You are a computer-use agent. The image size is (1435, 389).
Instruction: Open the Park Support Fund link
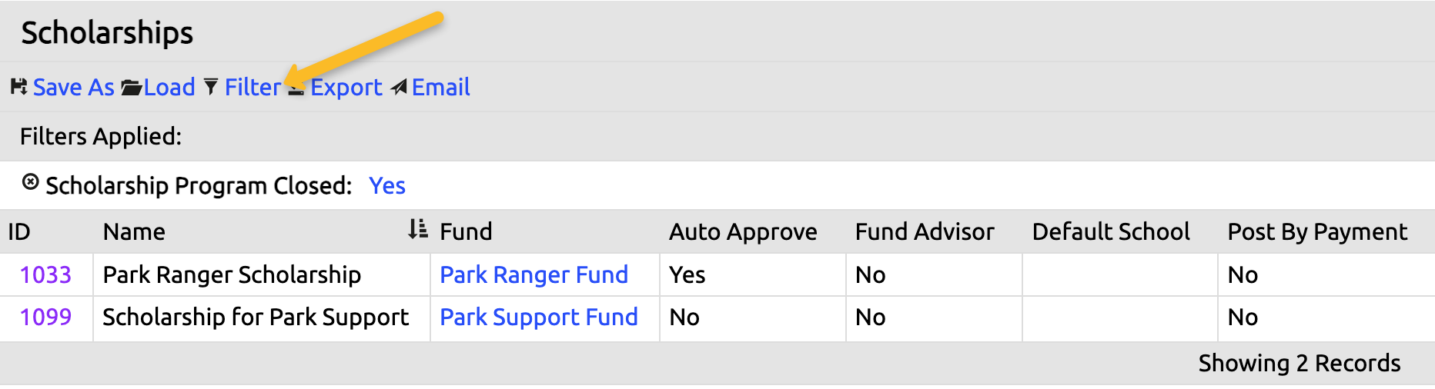tap(539, 318)
